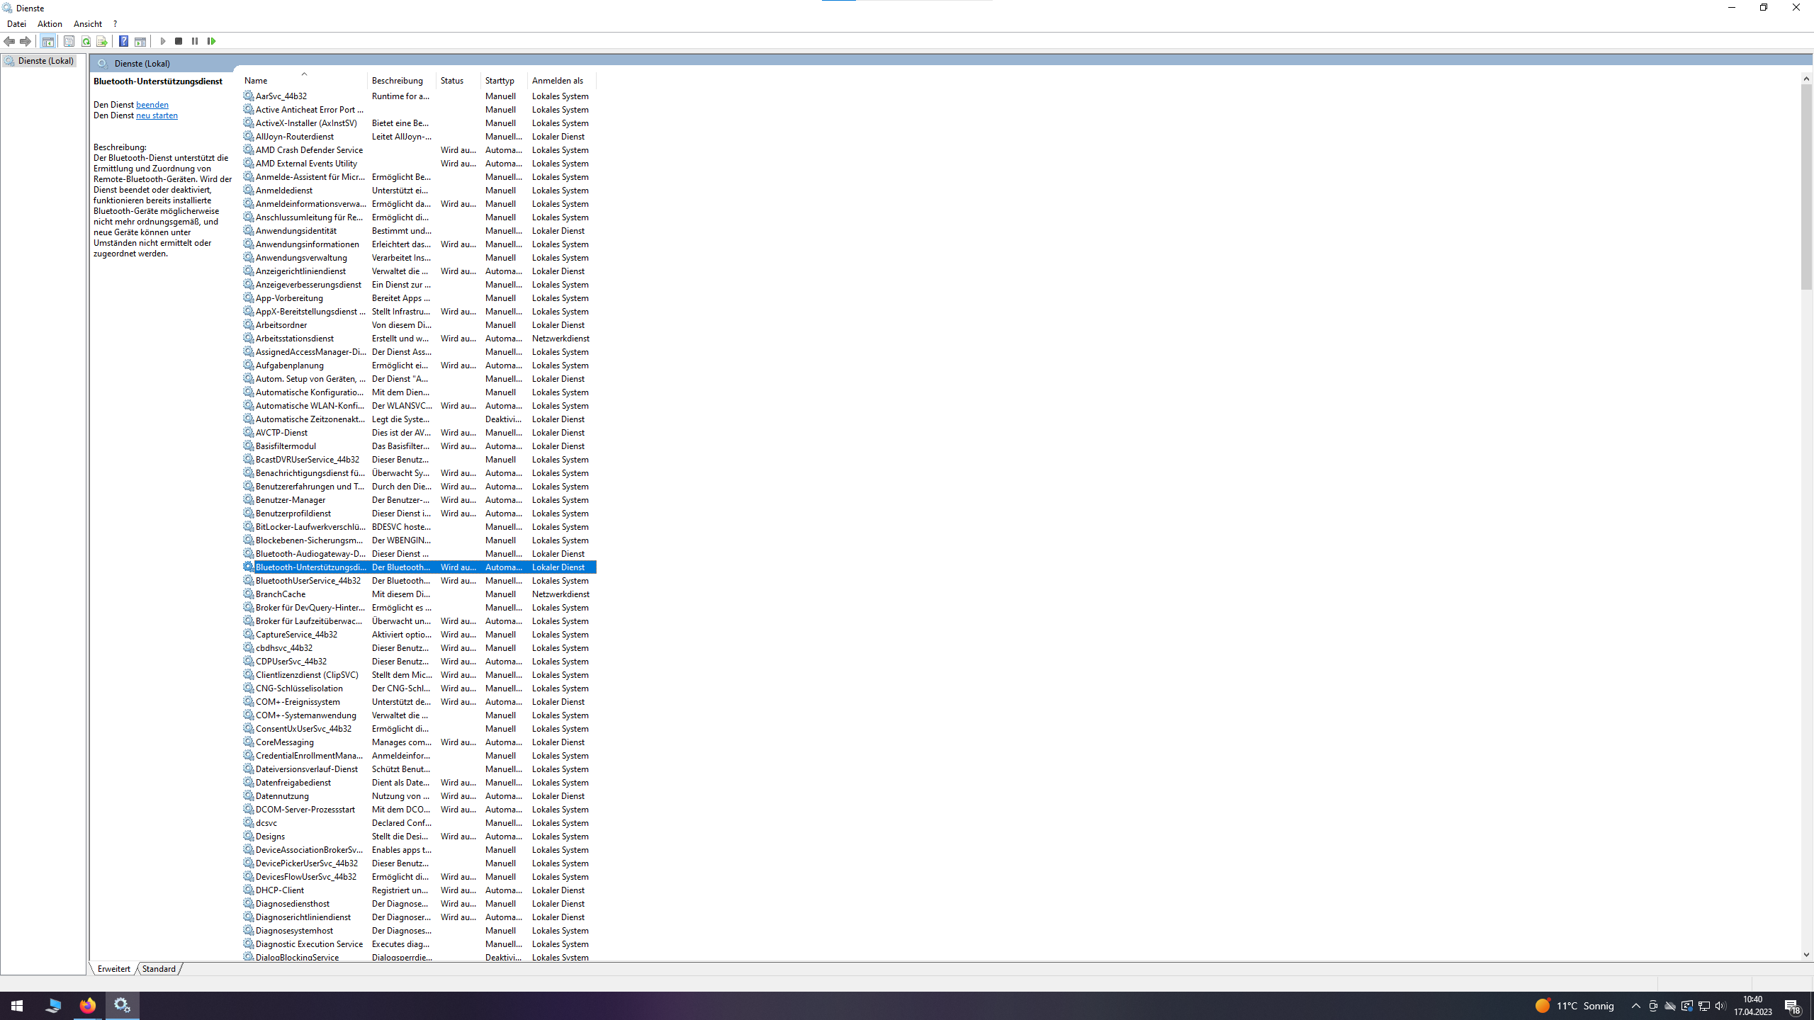1814x1020 pixels.
Task: Click the blue Help toolbar icon
Action: (x=123, y=41)
